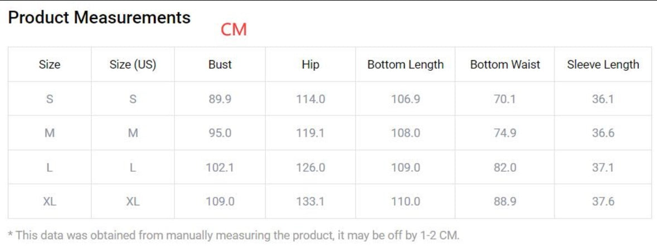Click the M size row label
The image size is (657, 246).
50,133
